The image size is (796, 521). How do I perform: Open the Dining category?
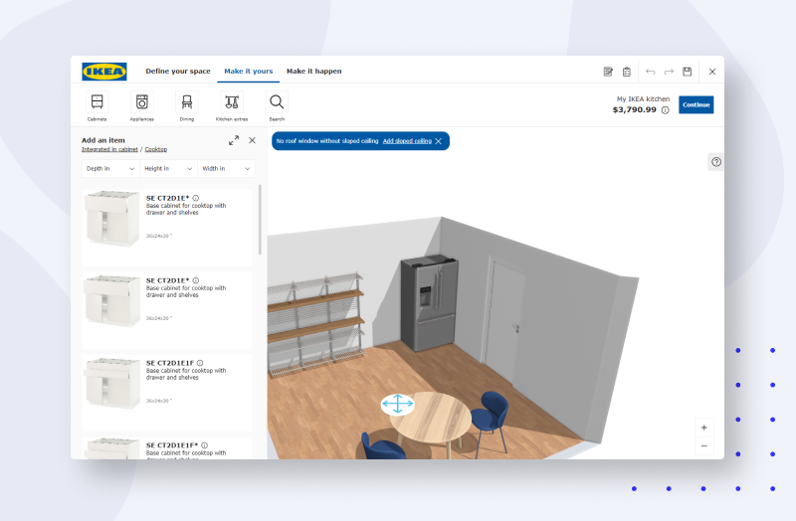[187, 106]
